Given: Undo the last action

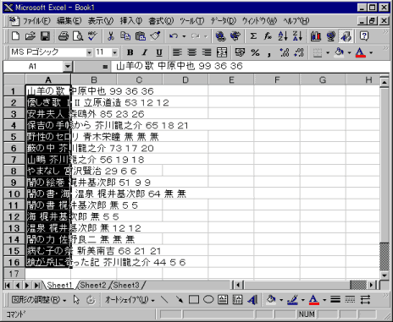Looking at the screenshot, I should (174, 36).
